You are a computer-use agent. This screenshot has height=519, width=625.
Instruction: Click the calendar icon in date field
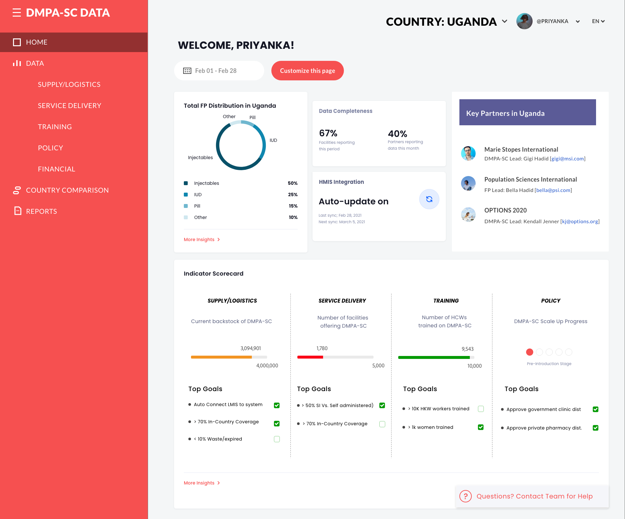(x=187, y=71)
